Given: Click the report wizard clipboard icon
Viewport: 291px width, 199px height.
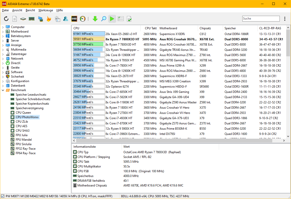Looking at the screenshot, I should pos(57,19).
